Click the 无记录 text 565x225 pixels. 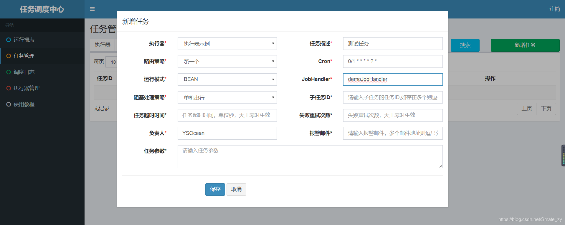pyautogui.click(x=101, y=108)
